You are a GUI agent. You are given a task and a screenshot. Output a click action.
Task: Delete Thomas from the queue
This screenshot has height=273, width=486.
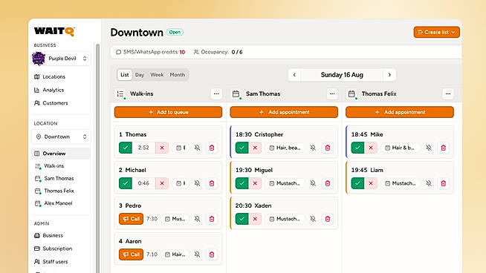pos(212,148)
